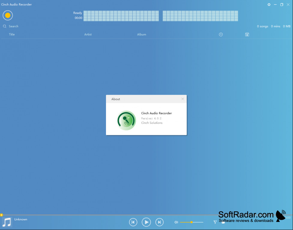Skip to the next track
Image resolution: width=293 pixels, height=230 pixels.
pos(159,222)
